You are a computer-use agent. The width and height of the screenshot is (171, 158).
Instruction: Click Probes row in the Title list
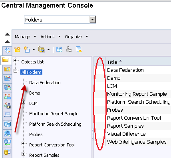pyautogui.click(x=115, y=110)
